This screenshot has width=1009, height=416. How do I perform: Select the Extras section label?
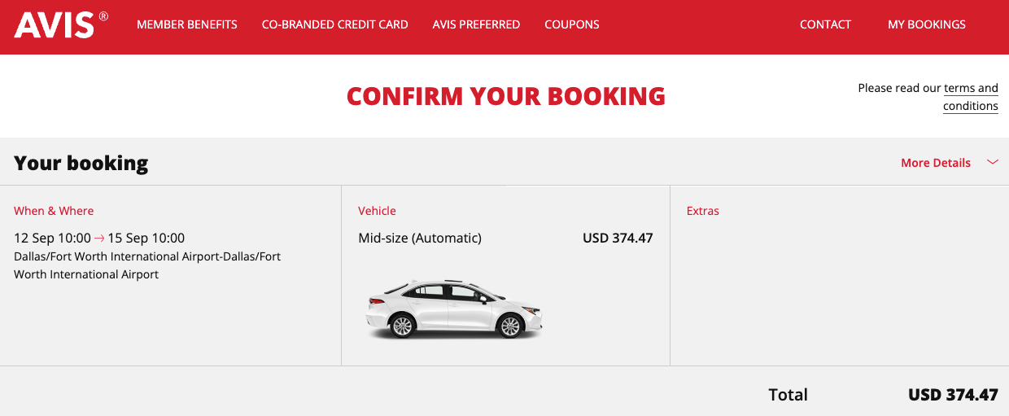[703, 211]
